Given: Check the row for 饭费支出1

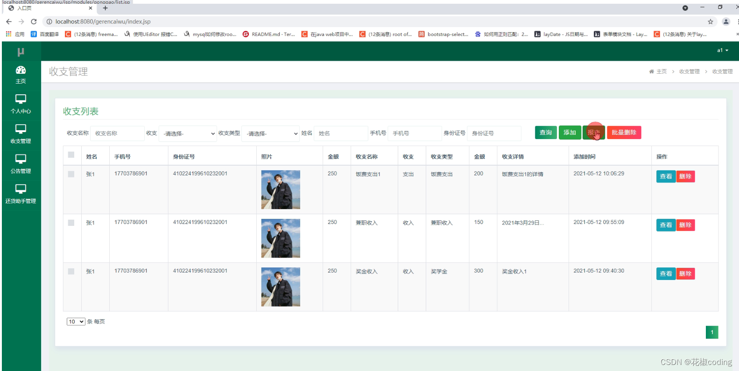Looking at the screenshot, I should click(71, 174).
